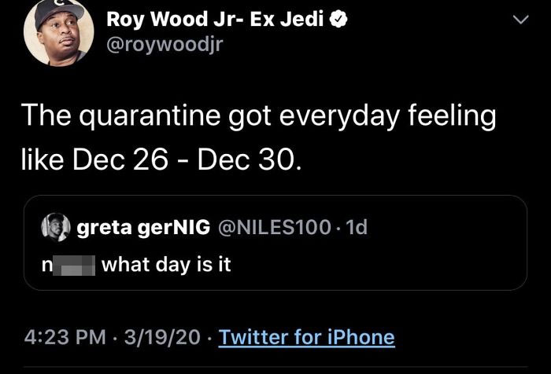Click the "Twitter for iPhone" source link
The image size is (551, 374).
point(306,337)
